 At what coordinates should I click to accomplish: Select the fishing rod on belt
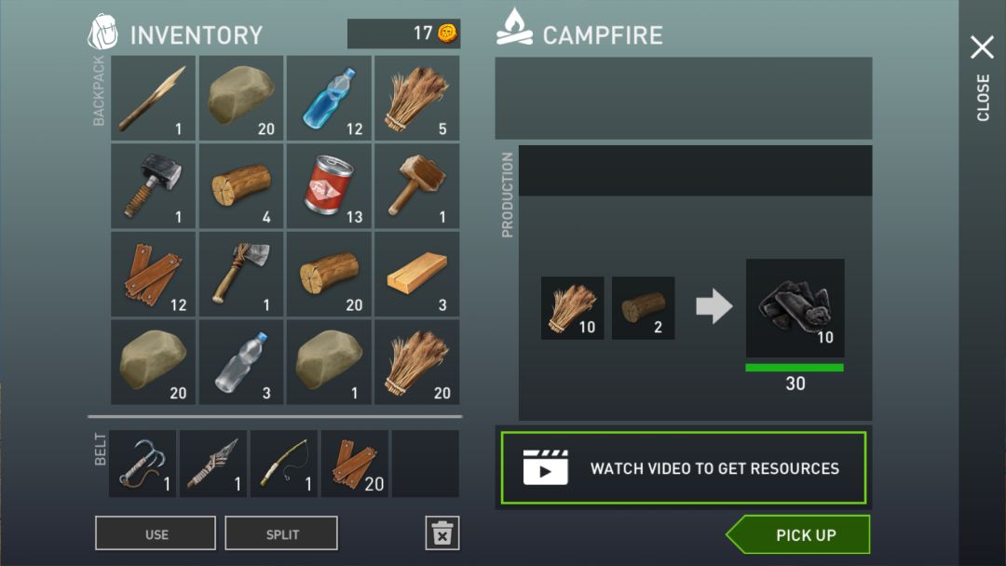pyautogui.click(x=283, y=464)
